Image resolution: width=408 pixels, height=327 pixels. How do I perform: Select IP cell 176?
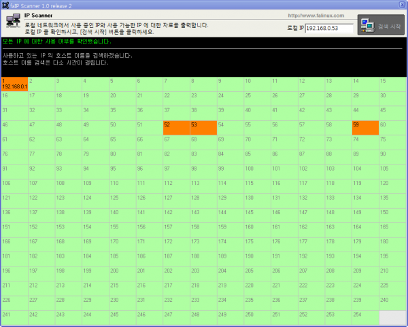coord(284,244)
